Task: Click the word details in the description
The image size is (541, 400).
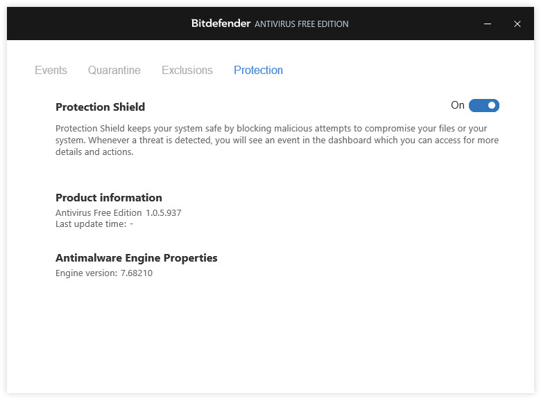Action: [69, 152]
